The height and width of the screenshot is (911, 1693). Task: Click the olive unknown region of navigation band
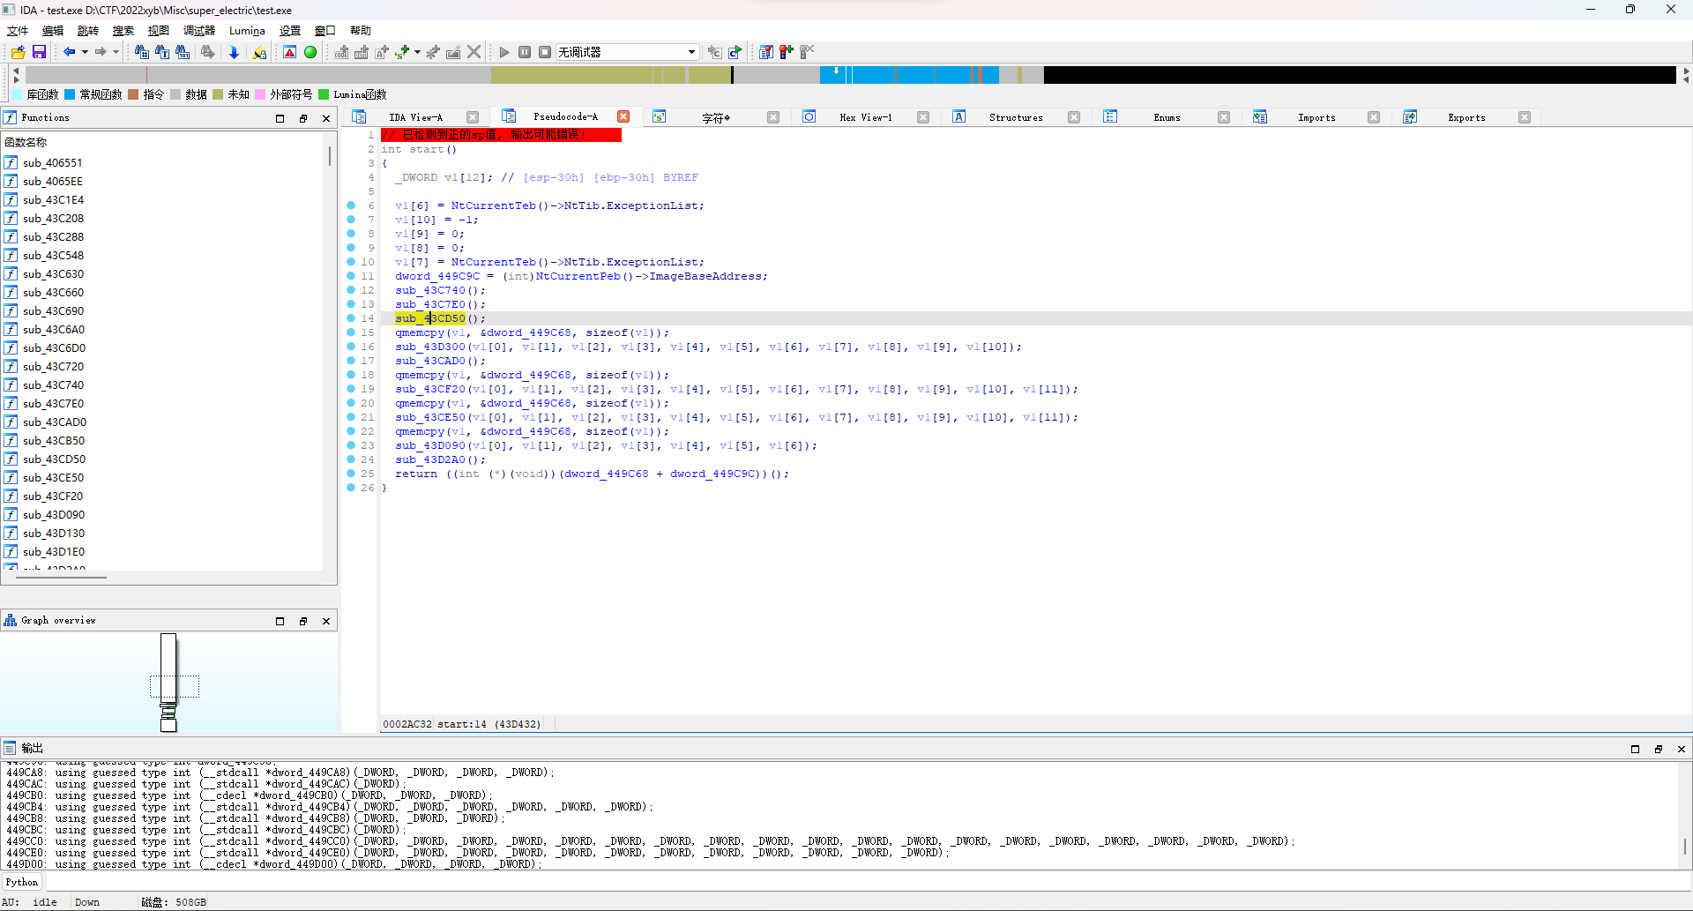click(610, 75)
